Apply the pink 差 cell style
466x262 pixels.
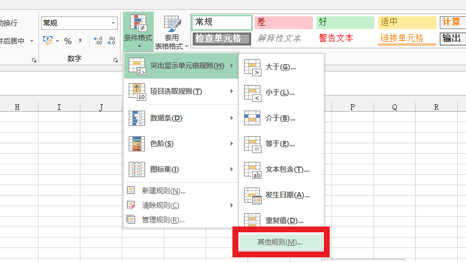point(283,22)
